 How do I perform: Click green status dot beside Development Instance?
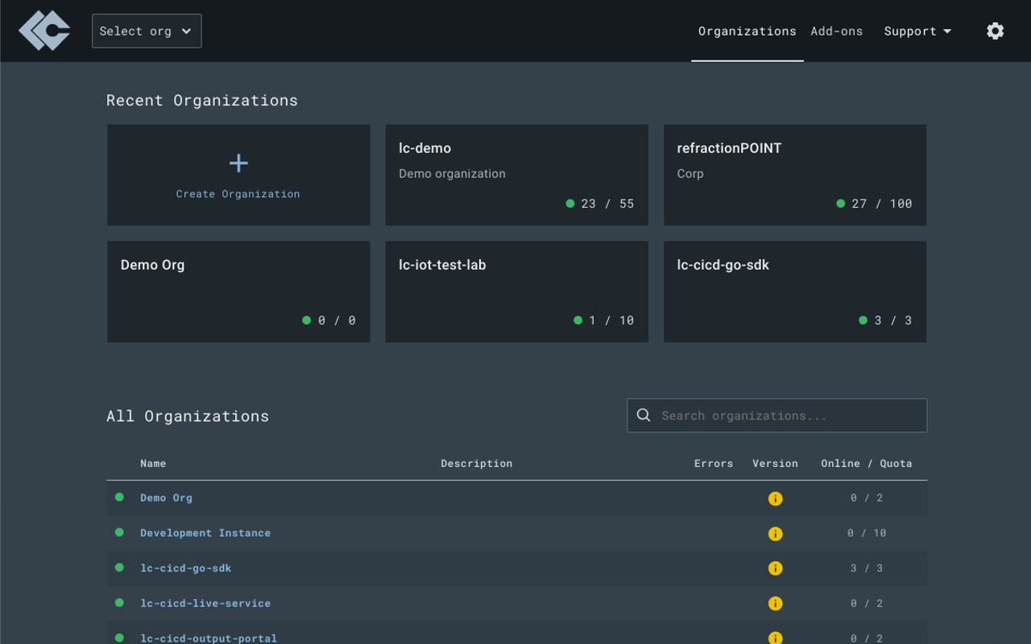pyautogui.click(x=119, y=532)
